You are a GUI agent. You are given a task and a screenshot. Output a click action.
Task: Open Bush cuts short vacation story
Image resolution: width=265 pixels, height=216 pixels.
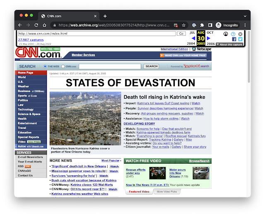(84, 180)
